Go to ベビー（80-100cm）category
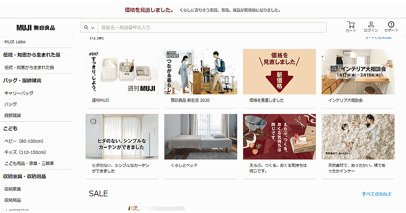The image size is (406, 213). click(24, 141)
